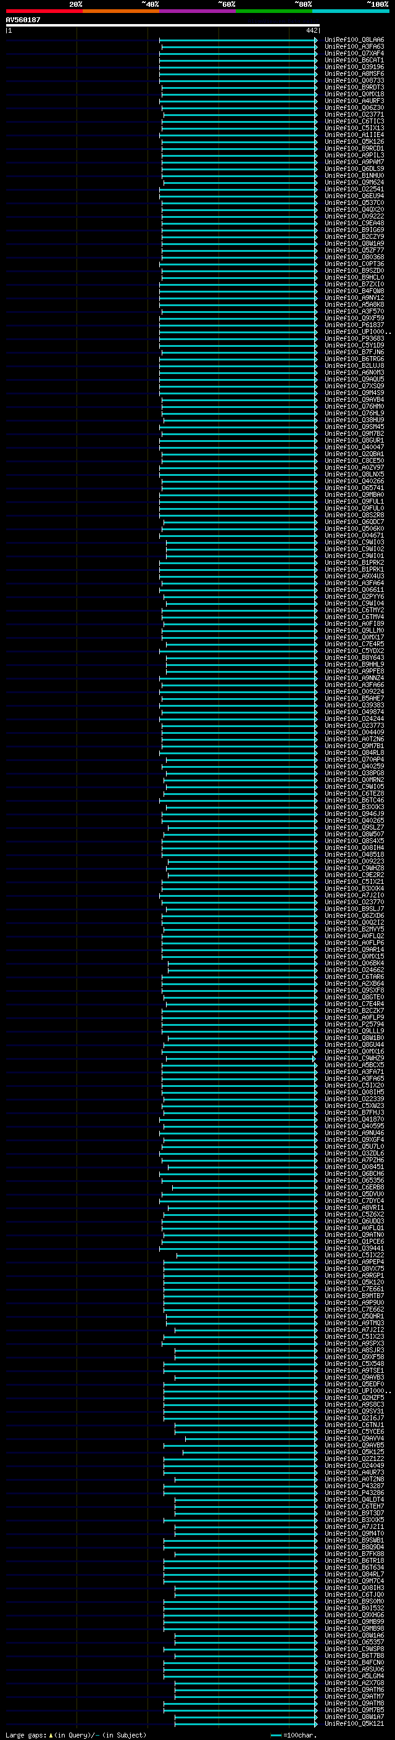Select the UniRef100_B9RCD1 label
395x1740 pixels.
354,149
